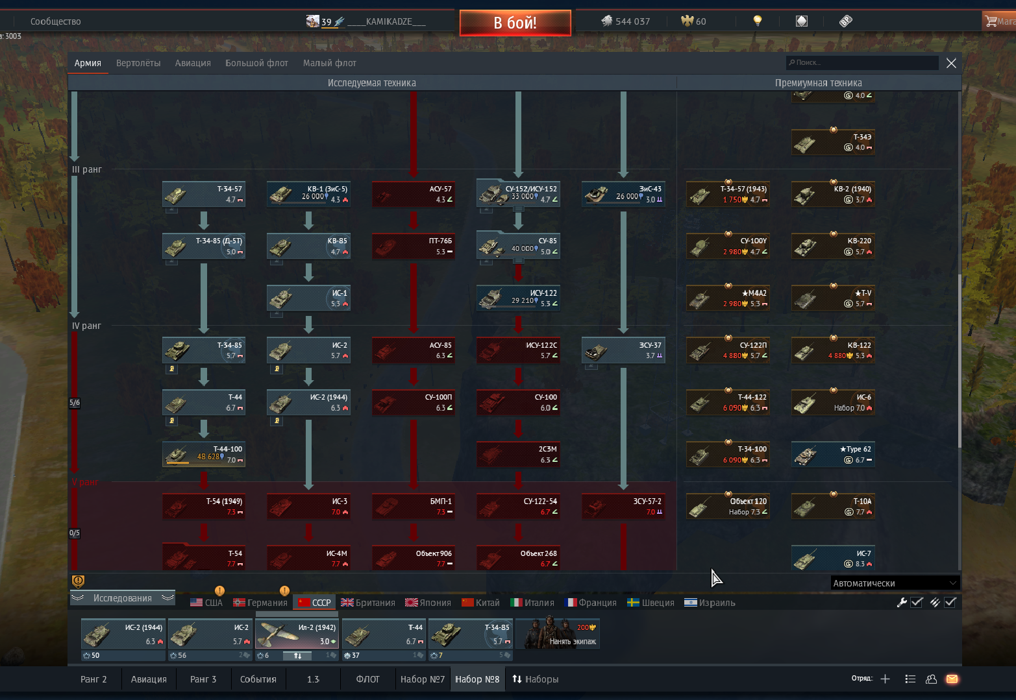Select the premium ИС-6 vehicle card
The image size is (1016, 700).
pyautogui.click(x=833, y=402)
